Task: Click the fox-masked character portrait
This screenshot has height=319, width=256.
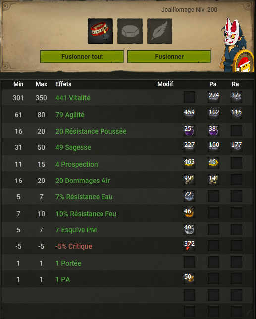Action: tap(236, 45)
